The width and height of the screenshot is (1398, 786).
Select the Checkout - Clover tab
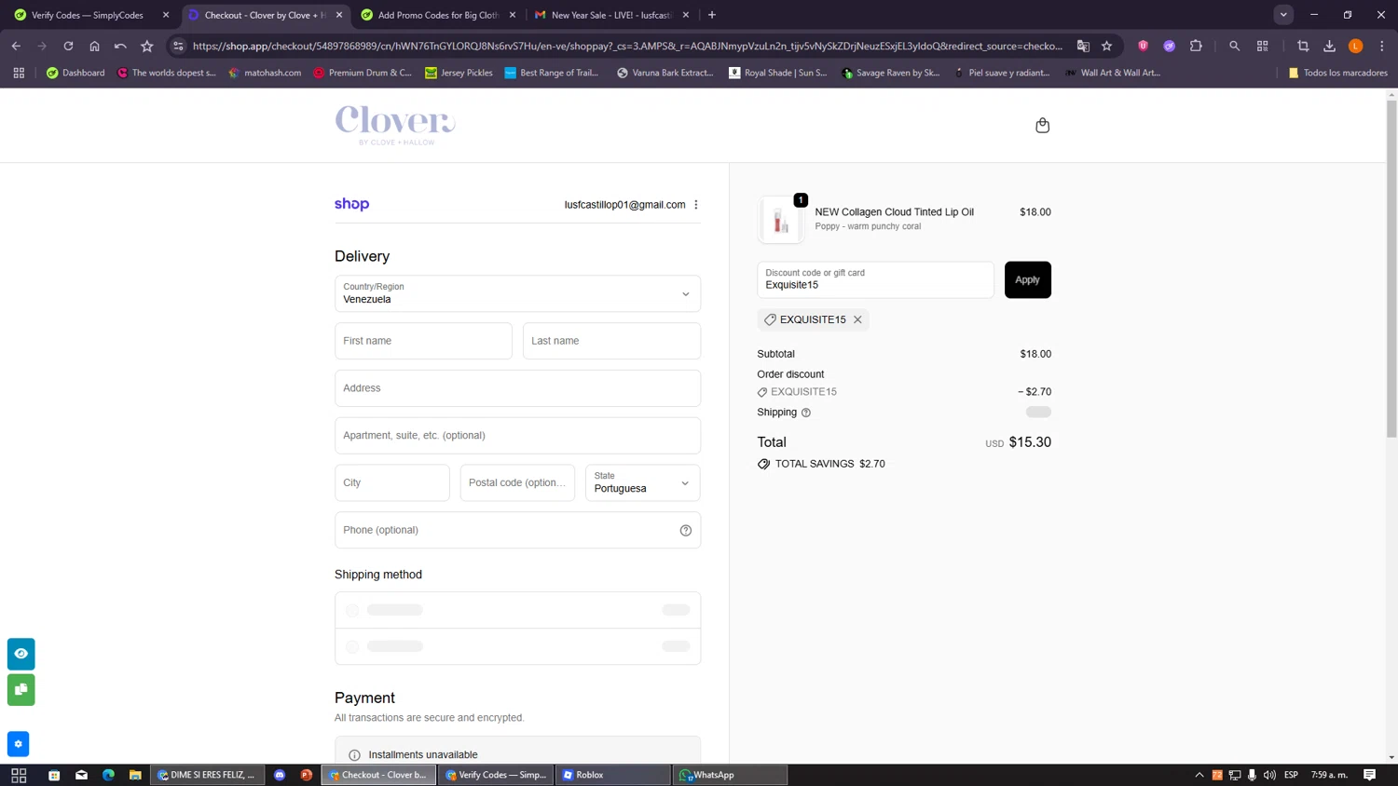click(264, 15)
